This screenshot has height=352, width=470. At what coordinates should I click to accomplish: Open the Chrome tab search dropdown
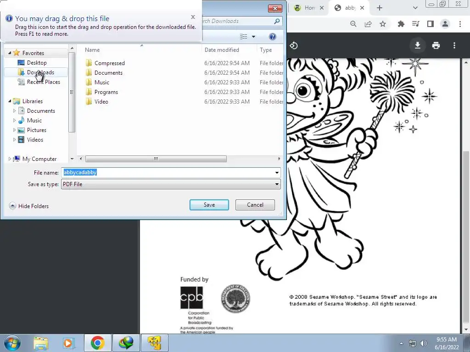point(415,8)
